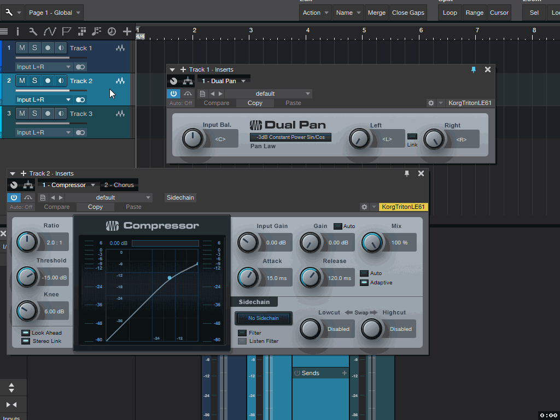Collapse the Track 2 Inserts window triangle
The image size is (560, 420).
pos(13,173)
